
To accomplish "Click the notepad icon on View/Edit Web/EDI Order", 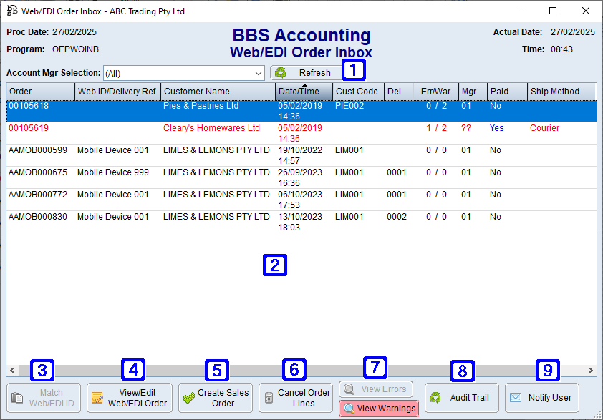I will coord(97,398).
